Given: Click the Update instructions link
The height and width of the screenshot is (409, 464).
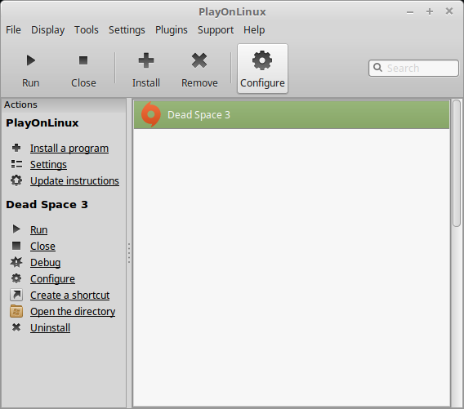Looking at the screenshot, I should [74, 181].
